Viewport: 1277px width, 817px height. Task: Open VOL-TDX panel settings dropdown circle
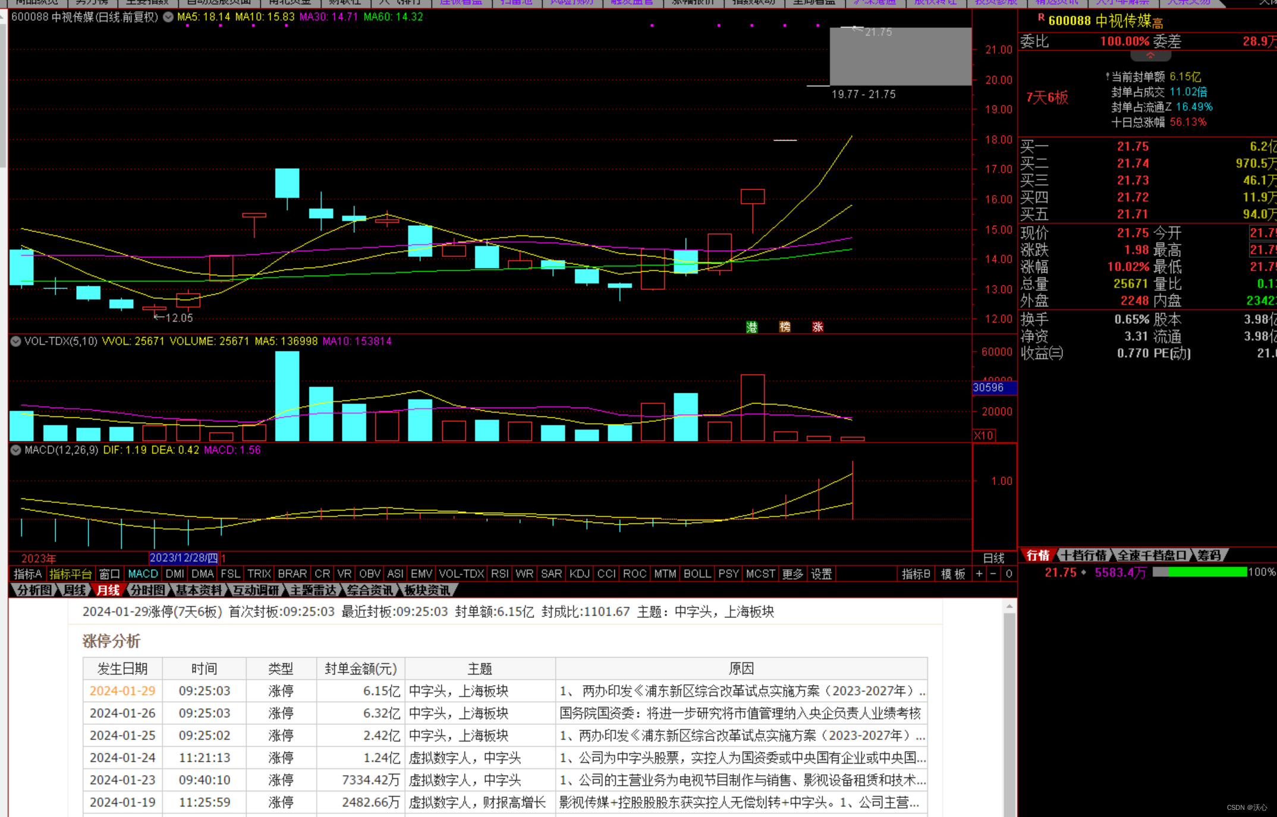click(x=16, y=341)
